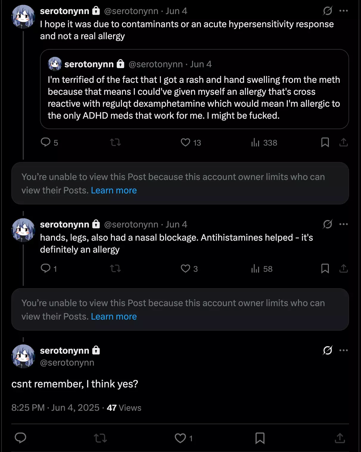Screen dimensions: 361x452
Task: Open serotonynn avatar on last post
Action: pyautogui.click(x=23, y=356)
